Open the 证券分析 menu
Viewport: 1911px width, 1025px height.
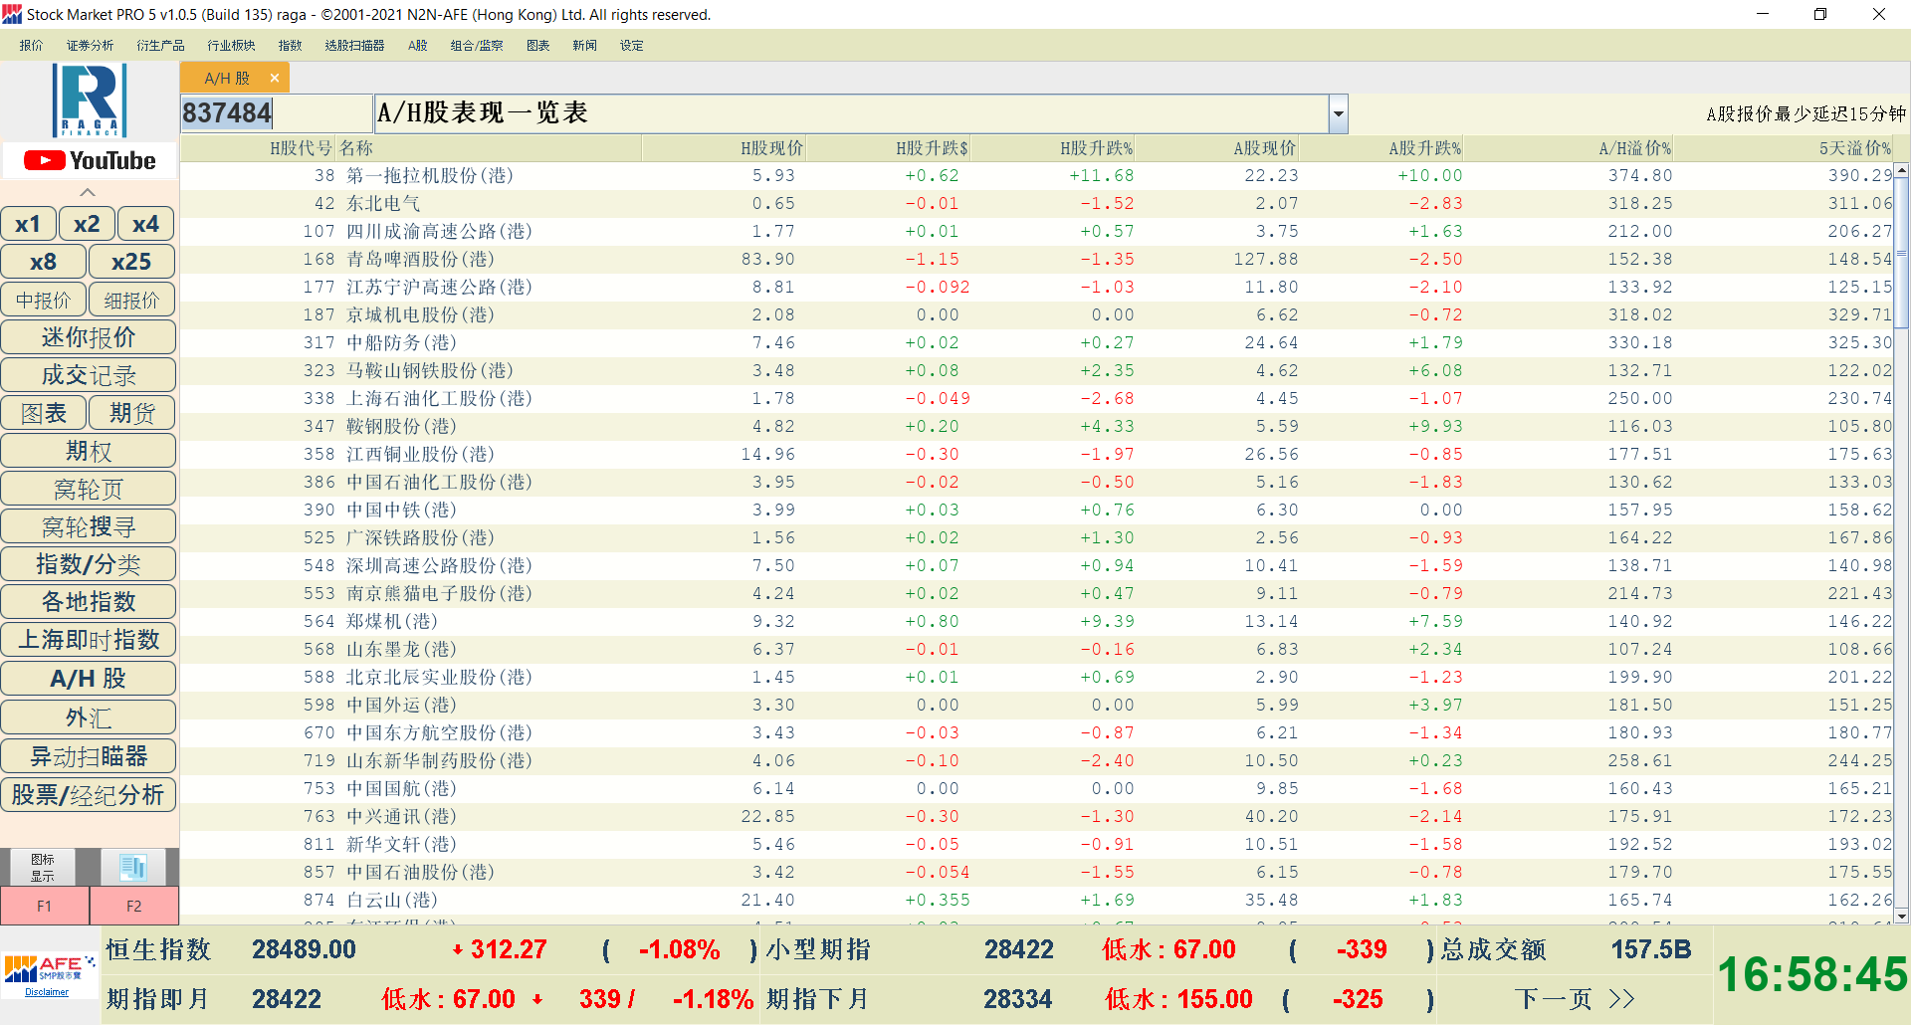(90, 46)
